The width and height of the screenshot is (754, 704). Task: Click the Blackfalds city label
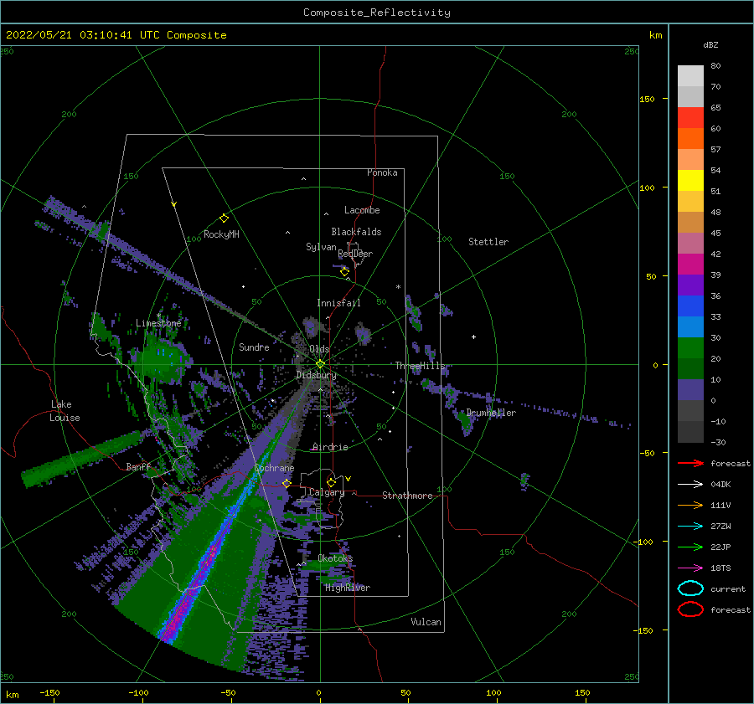coord(356,232)
